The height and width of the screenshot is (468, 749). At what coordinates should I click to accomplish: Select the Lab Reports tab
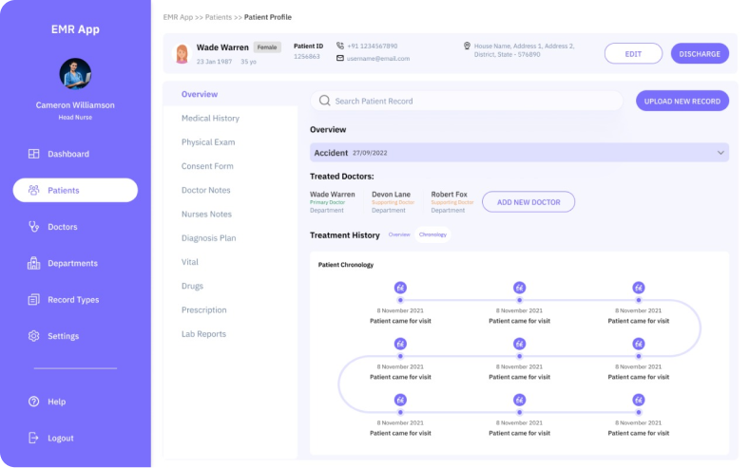203,334
